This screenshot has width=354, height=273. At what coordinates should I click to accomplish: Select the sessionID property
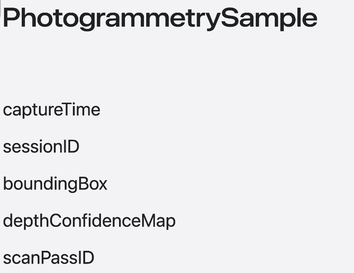click(x=41, y=147)
